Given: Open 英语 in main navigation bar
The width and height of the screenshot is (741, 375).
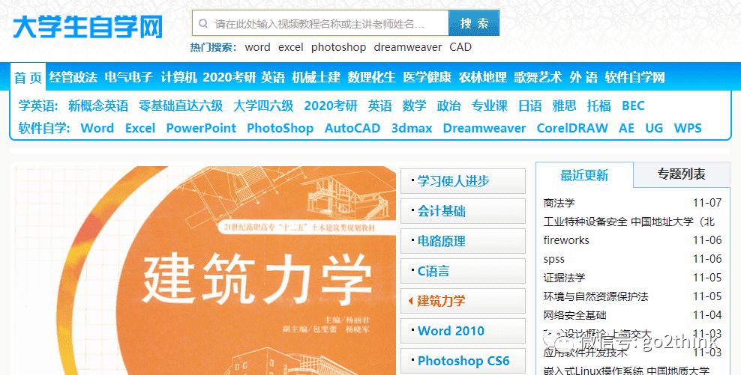Looking at the screenshot, I should click(273, 77).
